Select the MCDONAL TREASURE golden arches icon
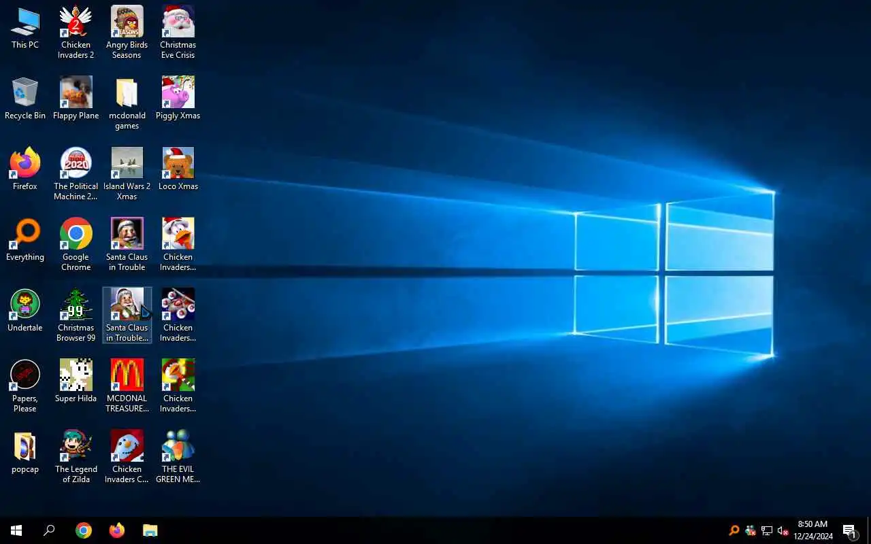Image resolution: width=871 pixels, height=544 pixels. (127, 386)
